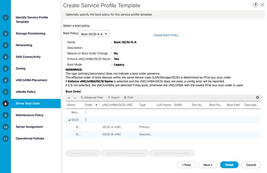Open the table settings gear icon

(258, 98)
